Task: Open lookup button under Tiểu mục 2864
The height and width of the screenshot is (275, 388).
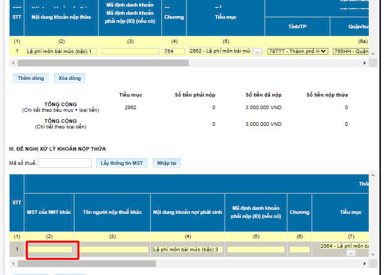Action: [x=351, y=253]
